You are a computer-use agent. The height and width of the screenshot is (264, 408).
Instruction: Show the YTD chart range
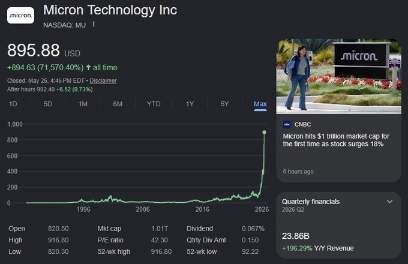click(154, 104)
